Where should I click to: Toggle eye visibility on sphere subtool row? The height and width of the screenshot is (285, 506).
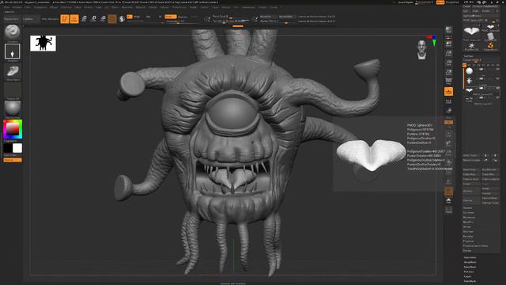[498, 69]
